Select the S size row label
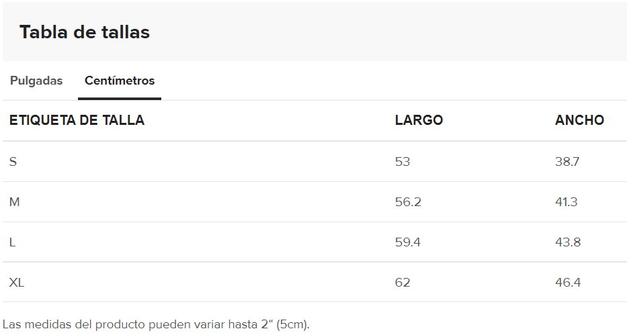 pos(13,162)
